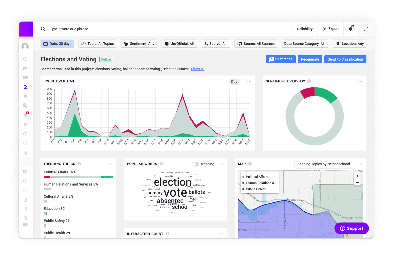Image resolution: width=393 pixels, height=259 pixels.
Task: Show Interaction Count info tooltip
Action: click(168, 234)
